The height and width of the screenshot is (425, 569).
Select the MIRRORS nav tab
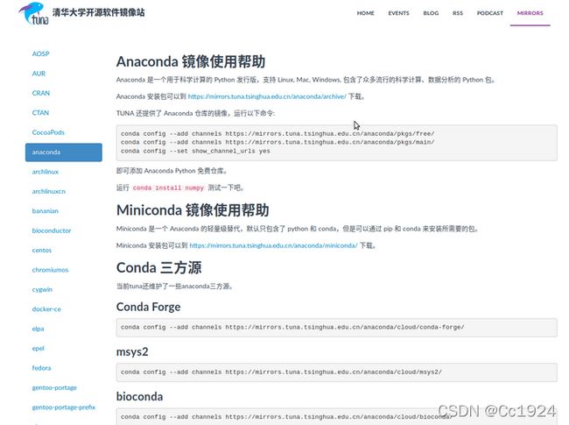(530, 13)
